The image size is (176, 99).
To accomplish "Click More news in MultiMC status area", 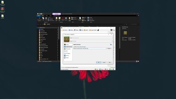I will pos(112,67).
